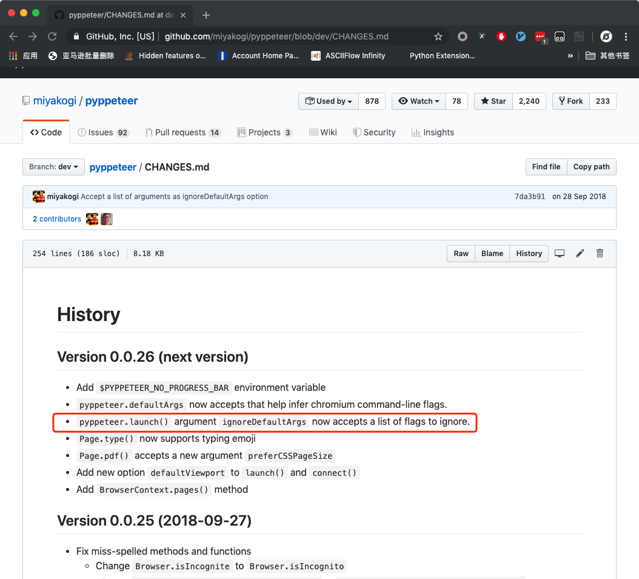Expand the Watch dropdown
639x579 pixels.
419,101
